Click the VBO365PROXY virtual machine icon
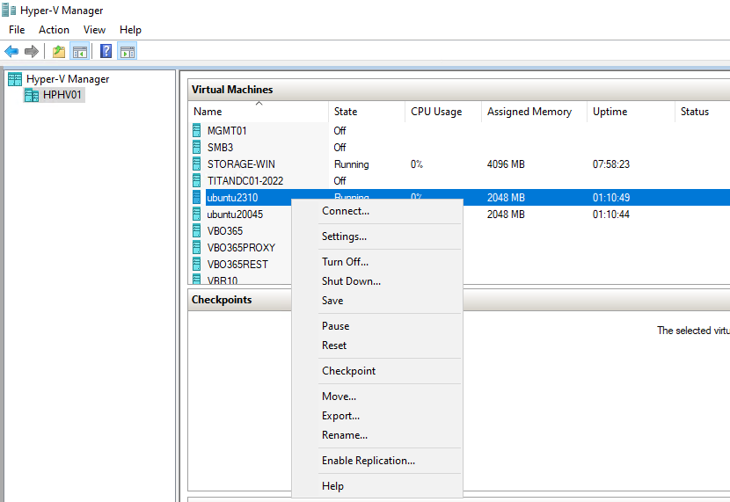This screenshot has height=502, width=730. [x=196, y=248]
